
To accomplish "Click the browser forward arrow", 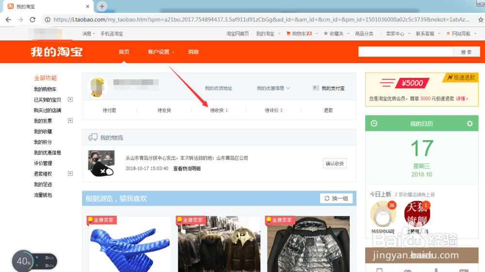I will click(x=20, y=19).
